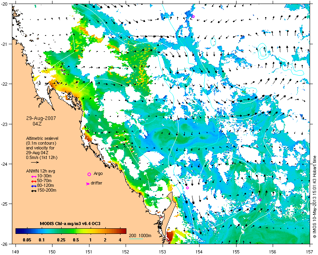Click the '29-Aug-2007' date label
Viewport: 318px width, 255px height.
[41, 118]
